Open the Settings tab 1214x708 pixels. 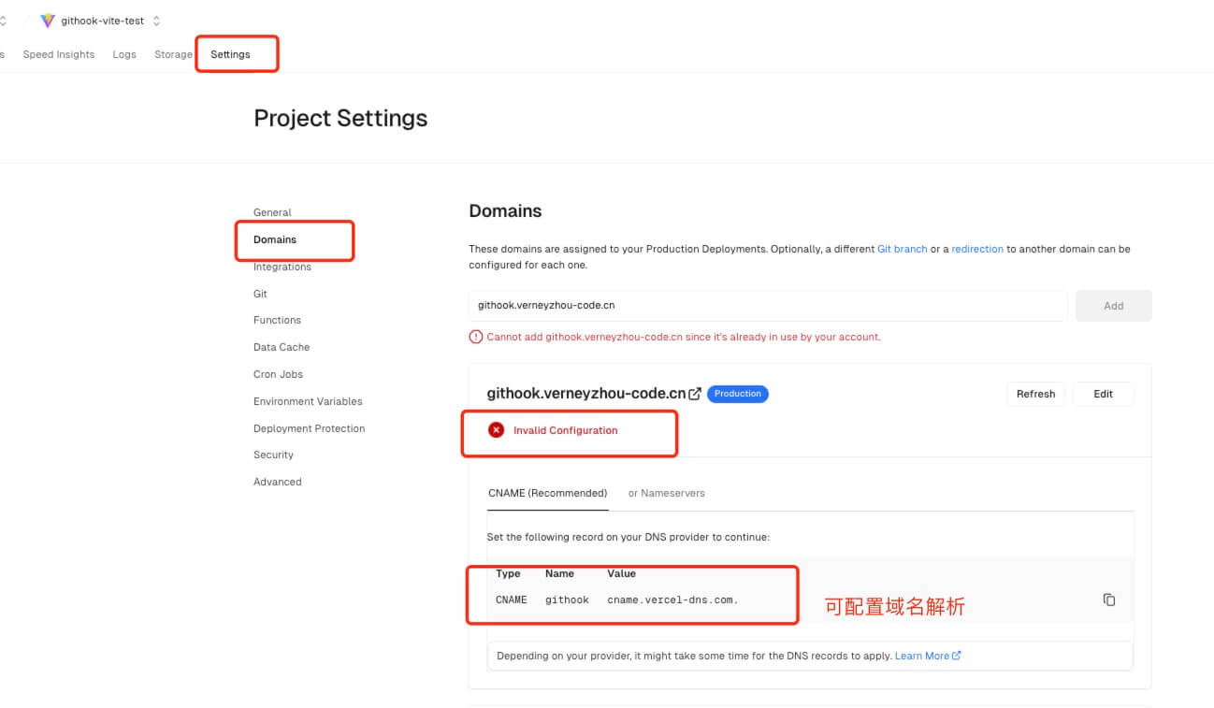tap(230, 54)
